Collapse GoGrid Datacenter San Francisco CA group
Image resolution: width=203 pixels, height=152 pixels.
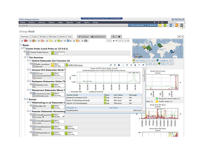click(28, 60)
